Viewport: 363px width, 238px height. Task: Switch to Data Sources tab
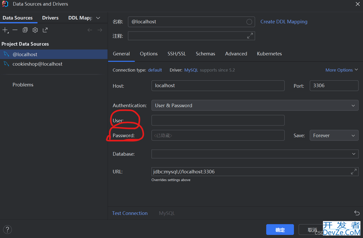(18, 18)
